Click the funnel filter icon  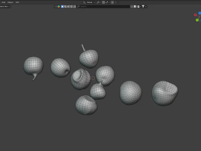point(143,6)
